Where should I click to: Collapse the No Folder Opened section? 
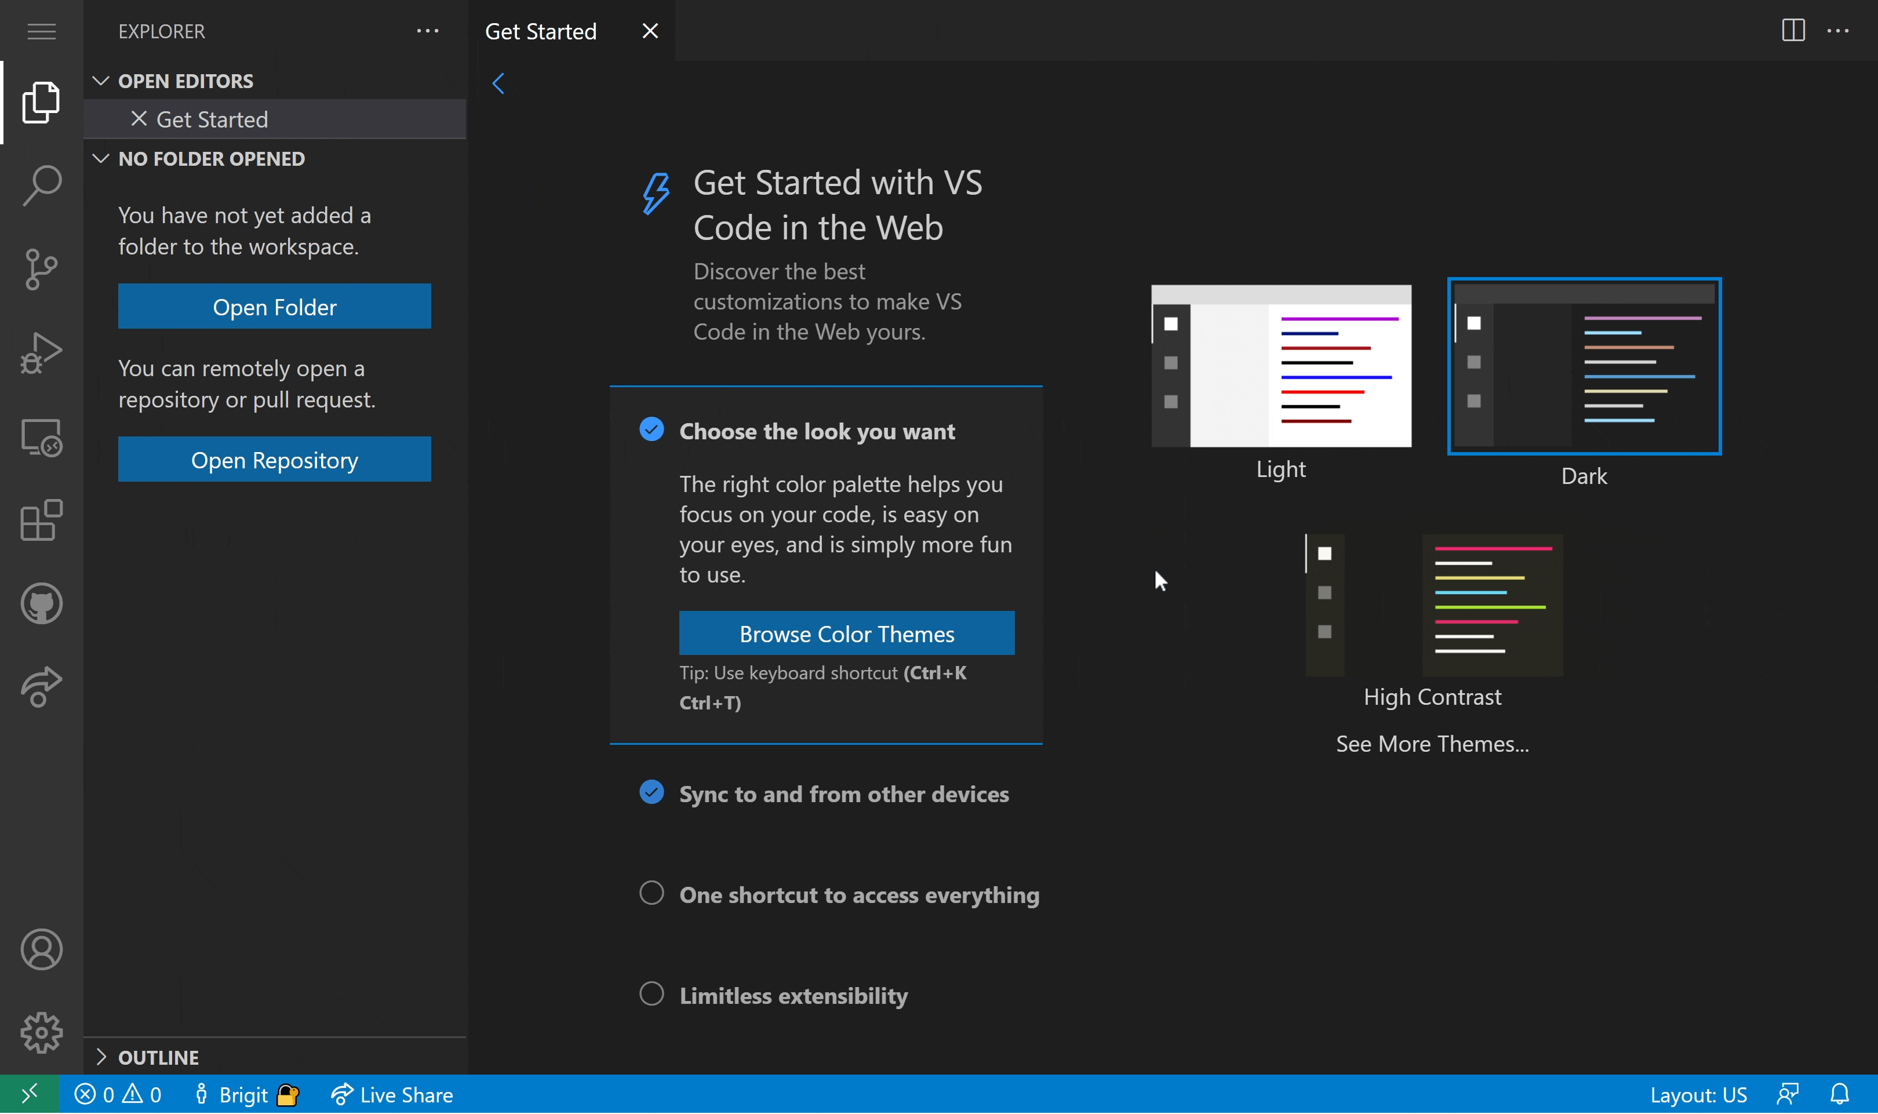coord(101,158)
